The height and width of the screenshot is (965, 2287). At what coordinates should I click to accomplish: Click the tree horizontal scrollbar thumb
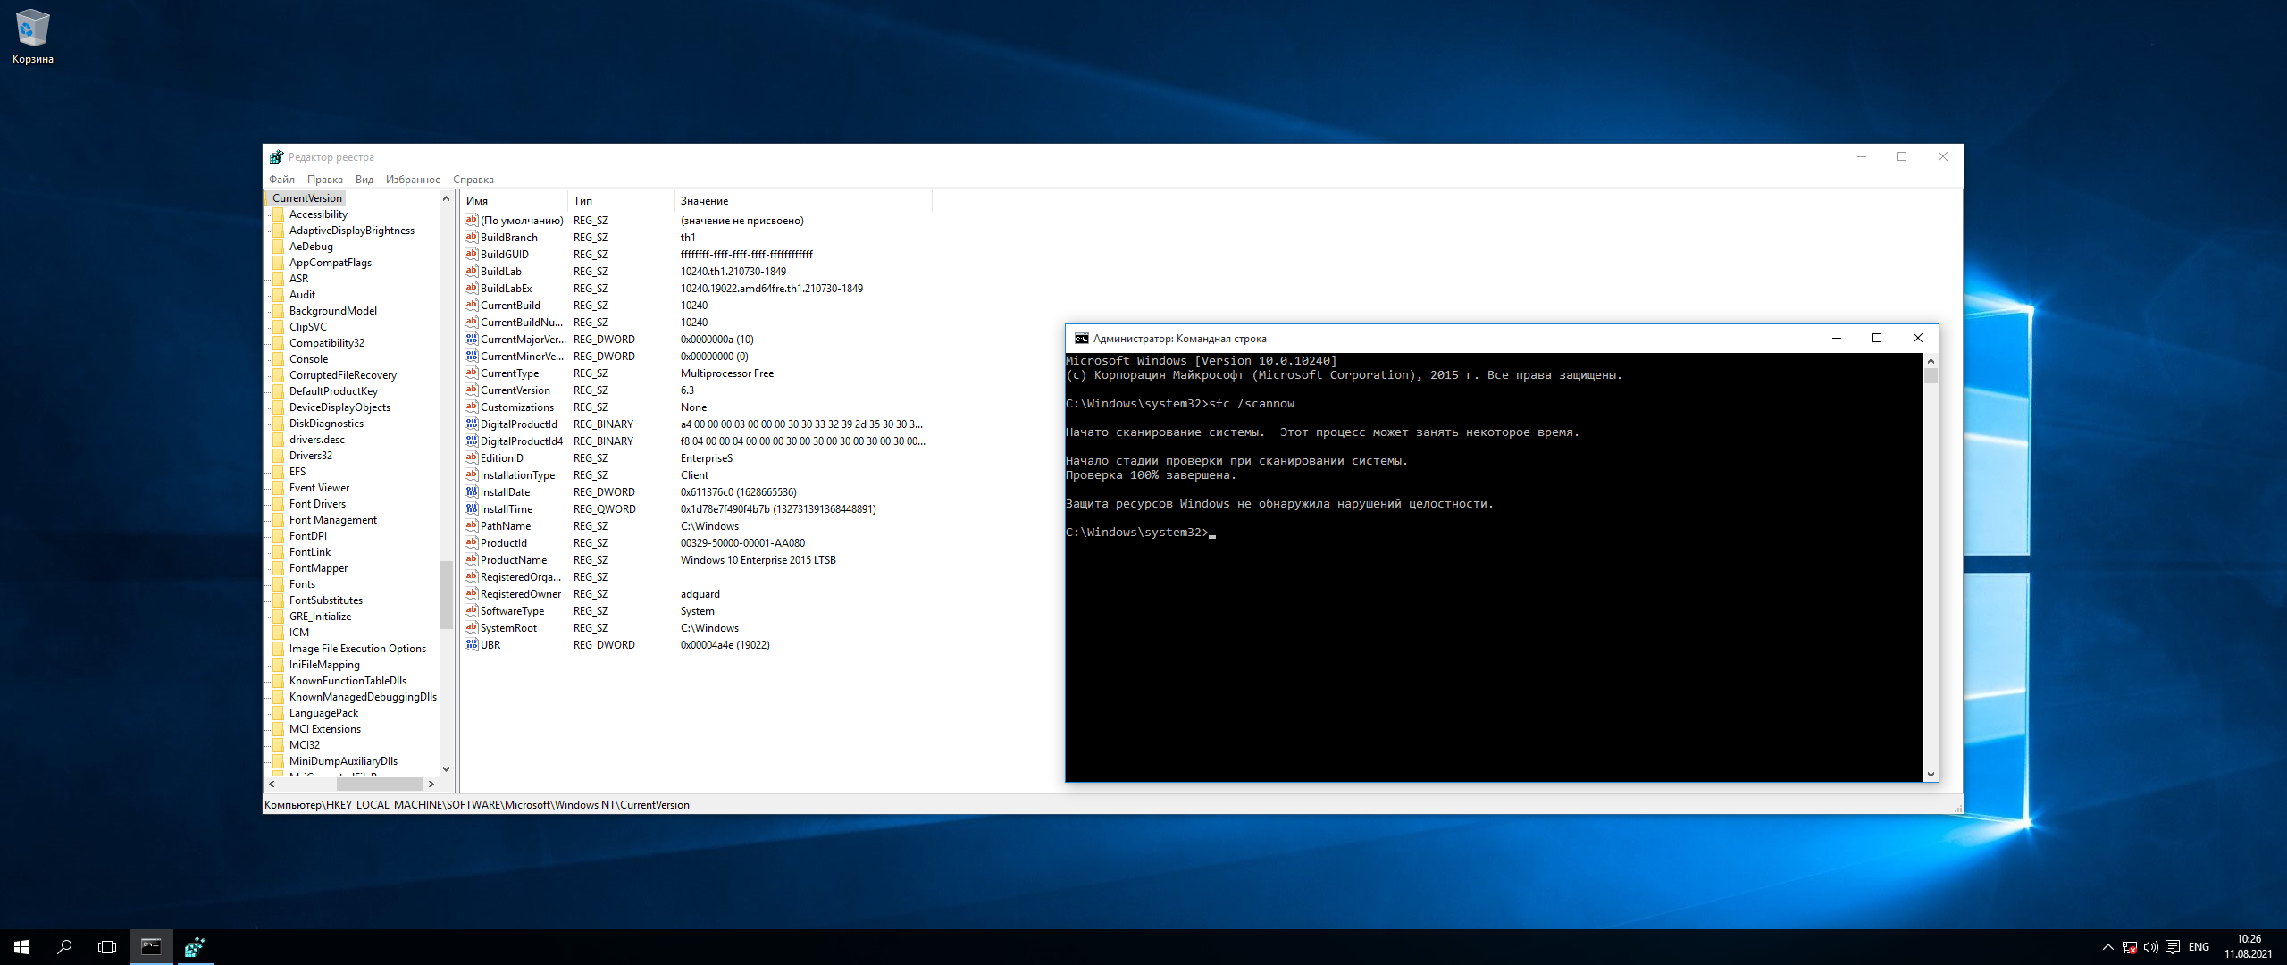[380, 784]
